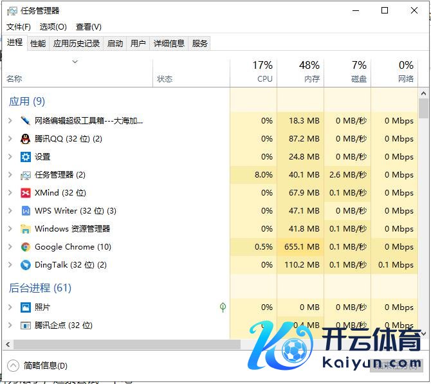Open the 启动 tab

115,43
